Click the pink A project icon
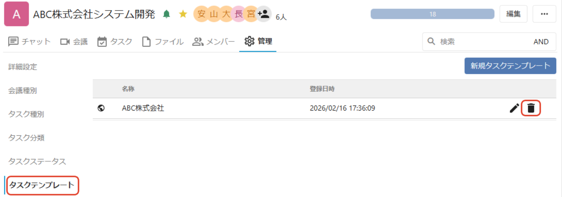The width and height of the screenshot is (562, 197). [16, 14]
